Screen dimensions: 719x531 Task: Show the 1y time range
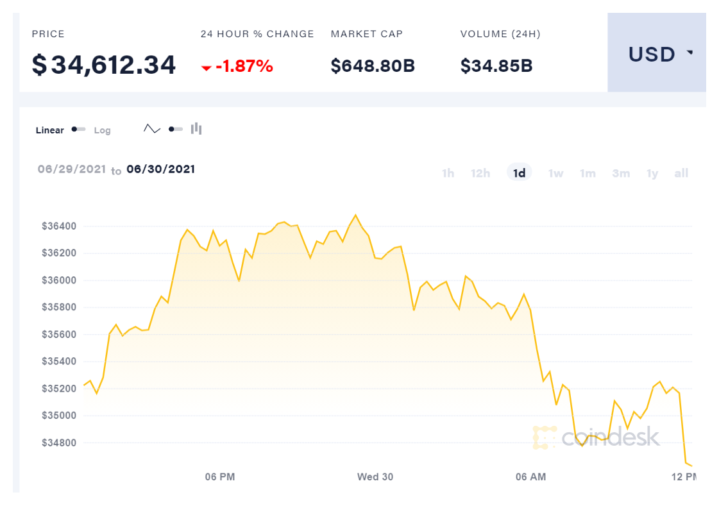point(652,173)
